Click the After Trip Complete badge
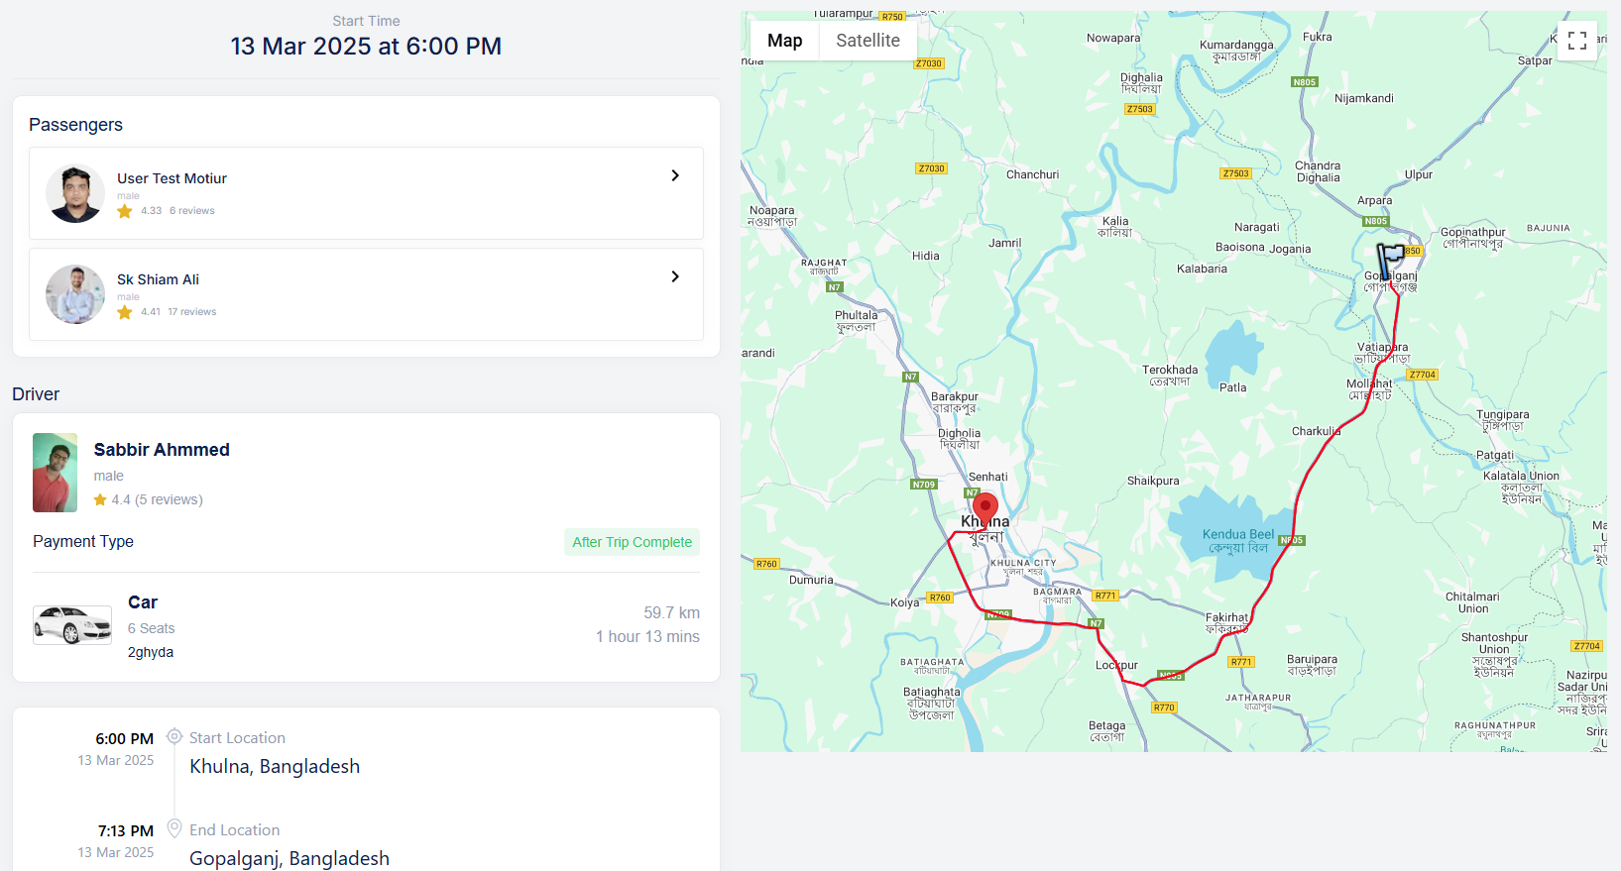Viewport: 1621px width, 871px height. (632, 542)
